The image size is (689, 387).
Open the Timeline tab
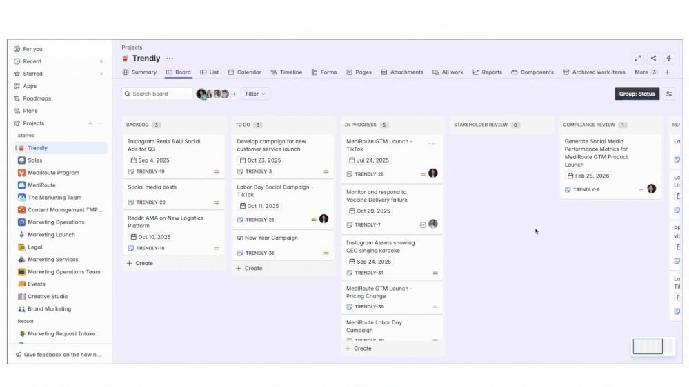pos(286,72)
